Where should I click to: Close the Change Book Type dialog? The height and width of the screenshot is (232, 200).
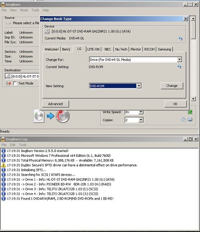point(186,19)
